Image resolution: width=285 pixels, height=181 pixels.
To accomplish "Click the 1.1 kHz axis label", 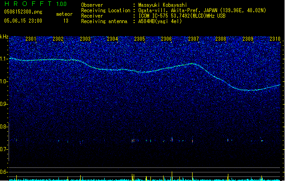I will pyautogui.click(x=4, y=59).
